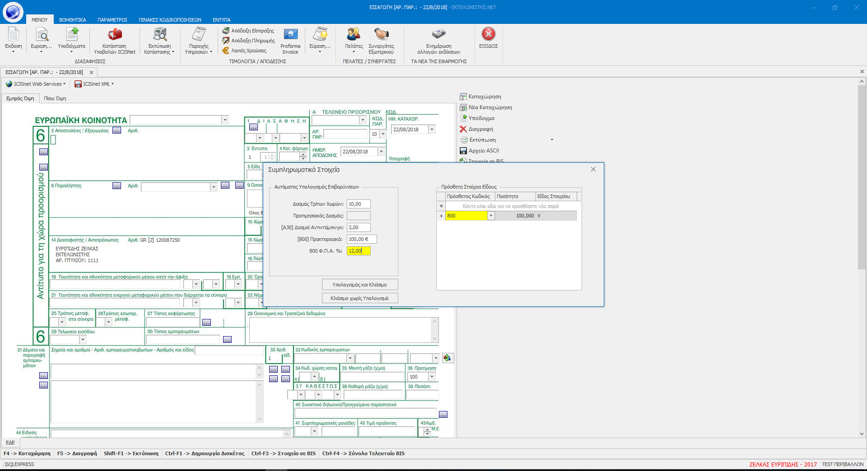Expand the 800 additional code combo box
The image size is (867, 471).
click(491, 216)
